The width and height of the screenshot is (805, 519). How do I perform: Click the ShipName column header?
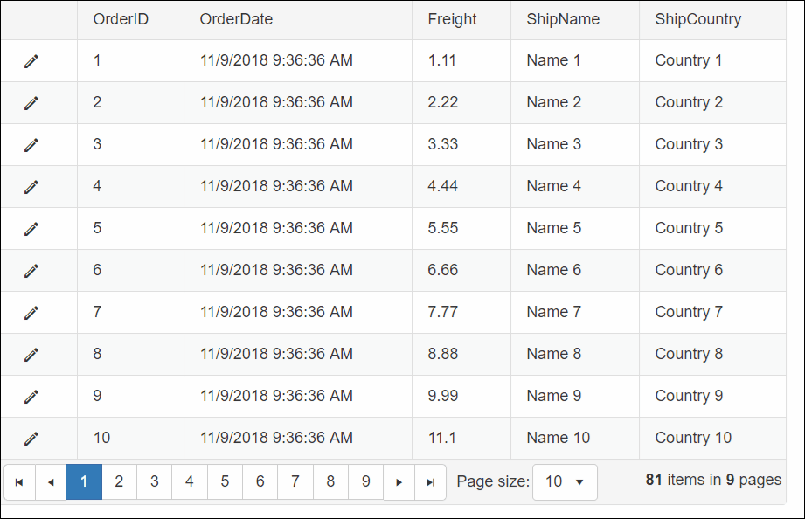[x=563, y=19]
